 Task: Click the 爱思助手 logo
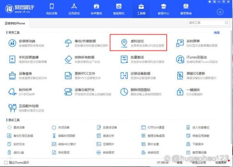(20, 9)
